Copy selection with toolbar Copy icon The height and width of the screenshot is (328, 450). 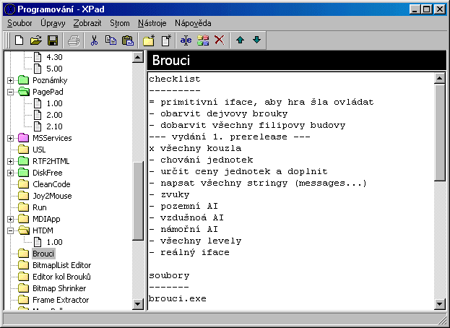(111, 40)
